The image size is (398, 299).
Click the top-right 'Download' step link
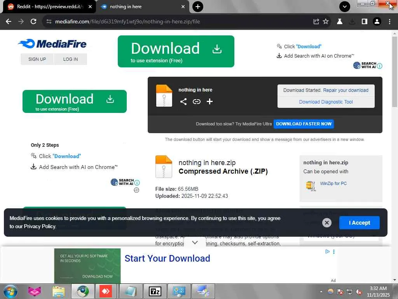coord(309,47)
